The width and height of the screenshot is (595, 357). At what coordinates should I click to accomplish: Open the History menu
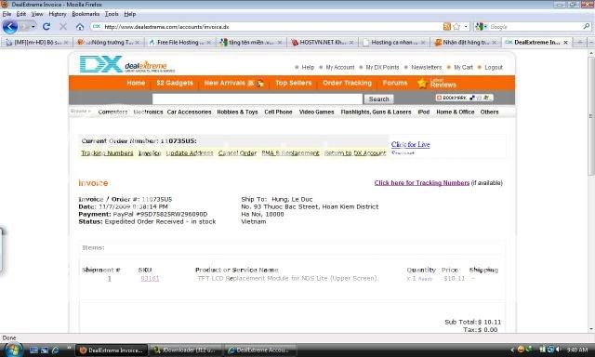coord(58,14)
